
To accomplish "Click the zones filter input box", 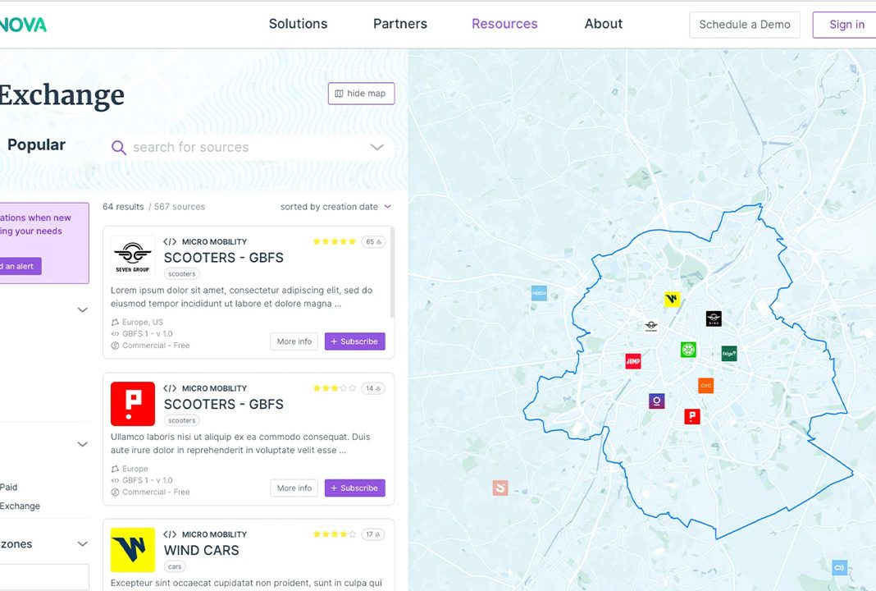I will coord(44,576).
